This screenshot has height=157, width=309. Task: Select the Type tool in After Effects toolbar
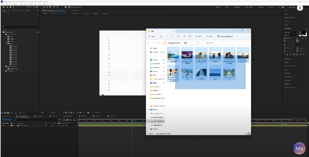[40, 6]
